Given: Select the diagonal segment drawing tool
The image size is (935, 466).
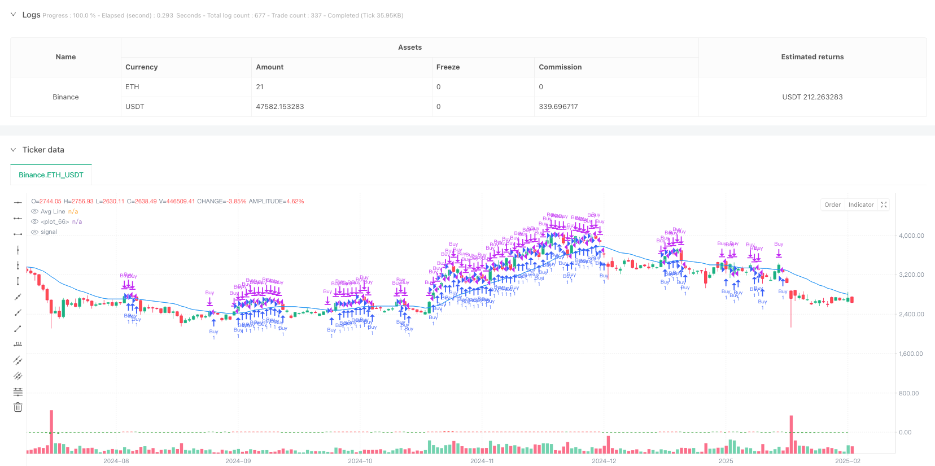Looking at the screenshot, I should coord(18,329).
